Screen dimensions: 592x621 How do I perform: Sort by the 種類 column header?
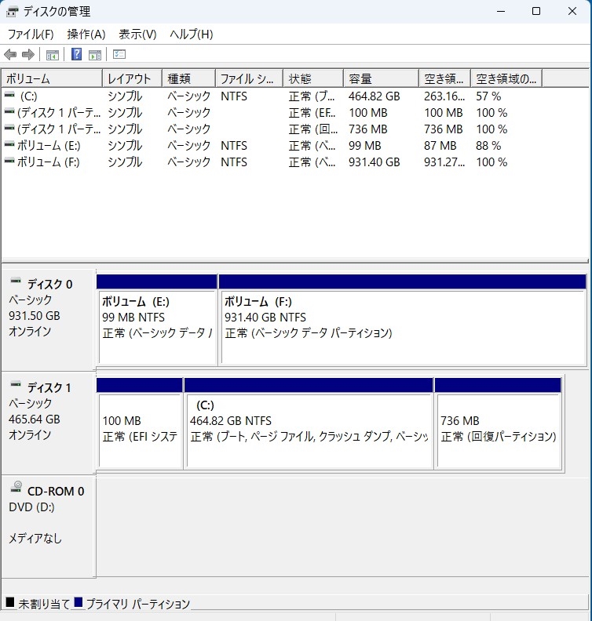[x=188, y=79]
